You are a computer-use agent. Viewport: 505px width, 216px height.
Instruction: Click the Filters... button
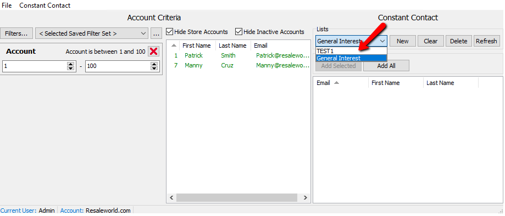(x=16, y=33)
